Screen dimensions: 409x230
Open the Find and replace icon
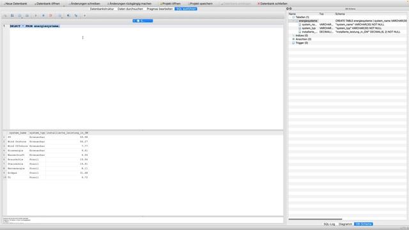[x=76, y=15]
